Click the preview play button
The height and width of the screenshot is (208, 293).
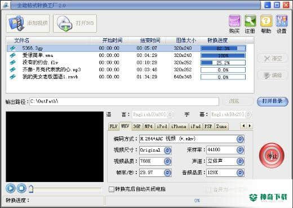click(11, 188)
